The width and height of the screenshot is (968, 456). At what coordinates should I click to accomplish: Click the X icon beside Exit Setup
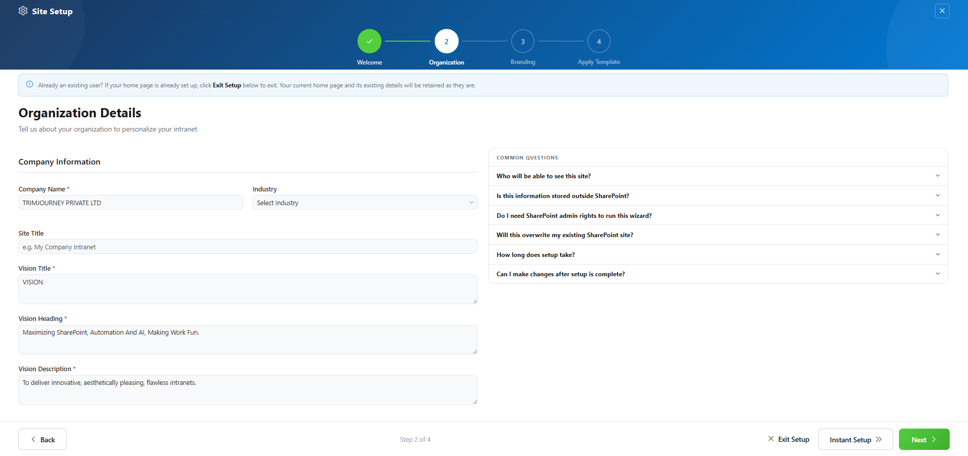coord(771,439)
